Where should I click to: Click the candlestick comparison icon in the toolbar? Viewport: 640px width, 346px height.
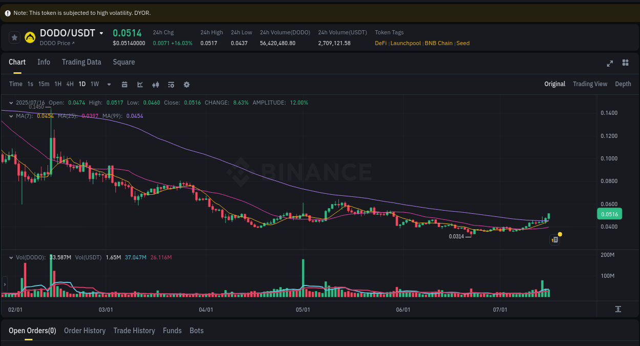(x=155, y=84)
